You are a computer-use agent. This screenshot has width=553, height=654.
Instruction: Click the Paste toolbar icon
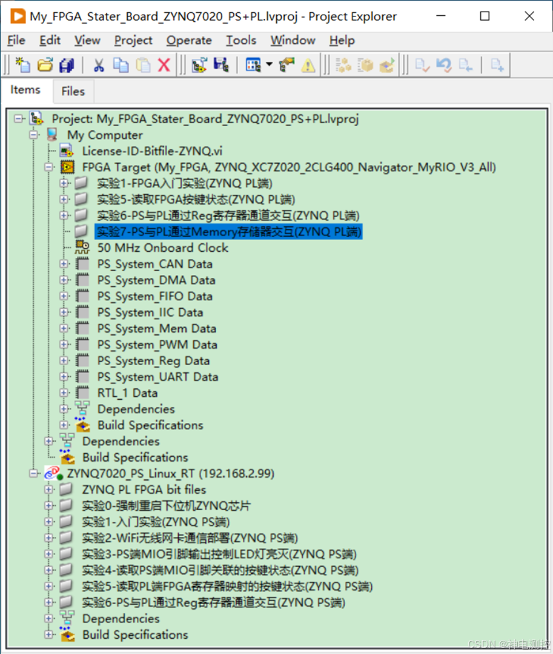coord(143,65)
